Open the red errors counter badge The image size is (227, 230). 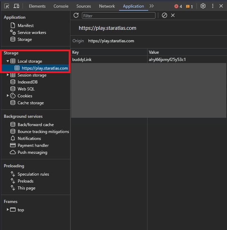178,7
